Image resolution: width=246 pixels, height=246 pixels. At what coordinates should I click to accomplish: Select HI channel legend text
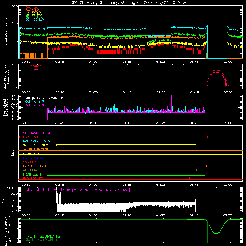(33, 69)
